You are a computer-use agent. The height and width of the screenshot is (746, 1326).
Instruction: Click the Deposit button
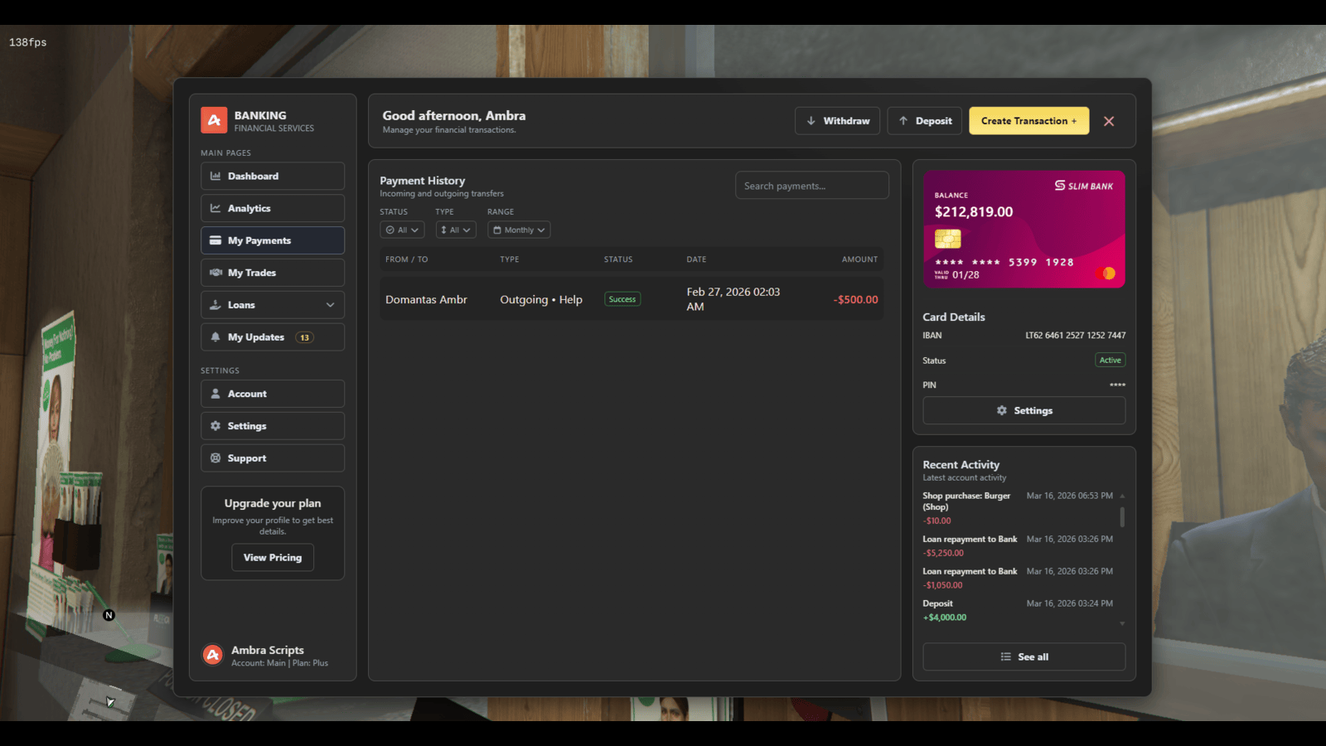[x=925, y=121]
